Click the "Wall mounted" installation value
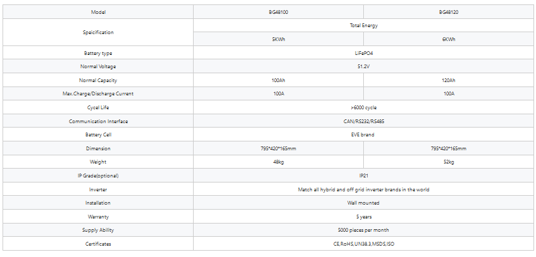This screenshot has width=536, height=257. (363, 203)
